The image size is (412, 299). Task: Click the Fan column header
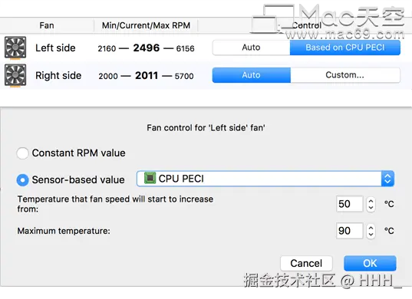[x=47, y=25]
